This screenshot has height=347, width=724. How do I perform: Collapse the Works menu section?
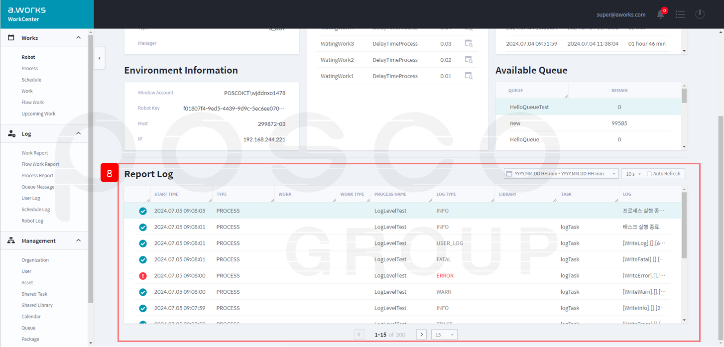click(78, 38)
